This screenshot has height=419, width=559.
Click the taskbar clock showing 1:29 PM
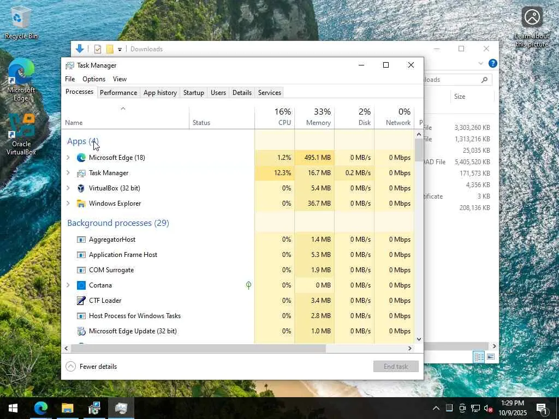pyautogui.click(x=512, y=408)
